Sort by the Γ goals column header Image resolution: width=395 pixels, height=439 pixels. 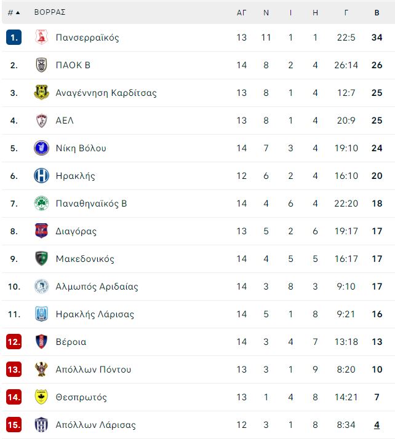point(346,12)
